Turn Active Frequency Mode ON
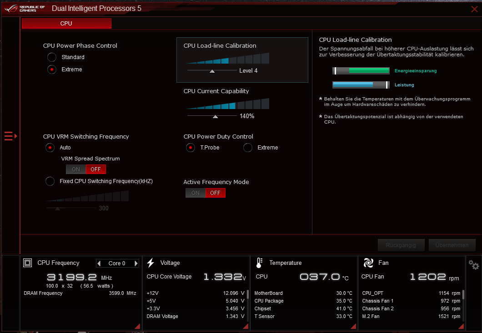This screenshot has width=482, height=333. point(196,193)
